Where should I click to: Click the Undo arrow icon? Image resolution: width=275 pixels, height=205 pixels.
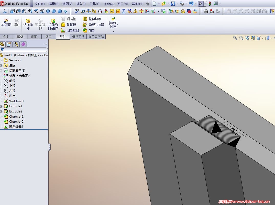(x=191, y=4)
